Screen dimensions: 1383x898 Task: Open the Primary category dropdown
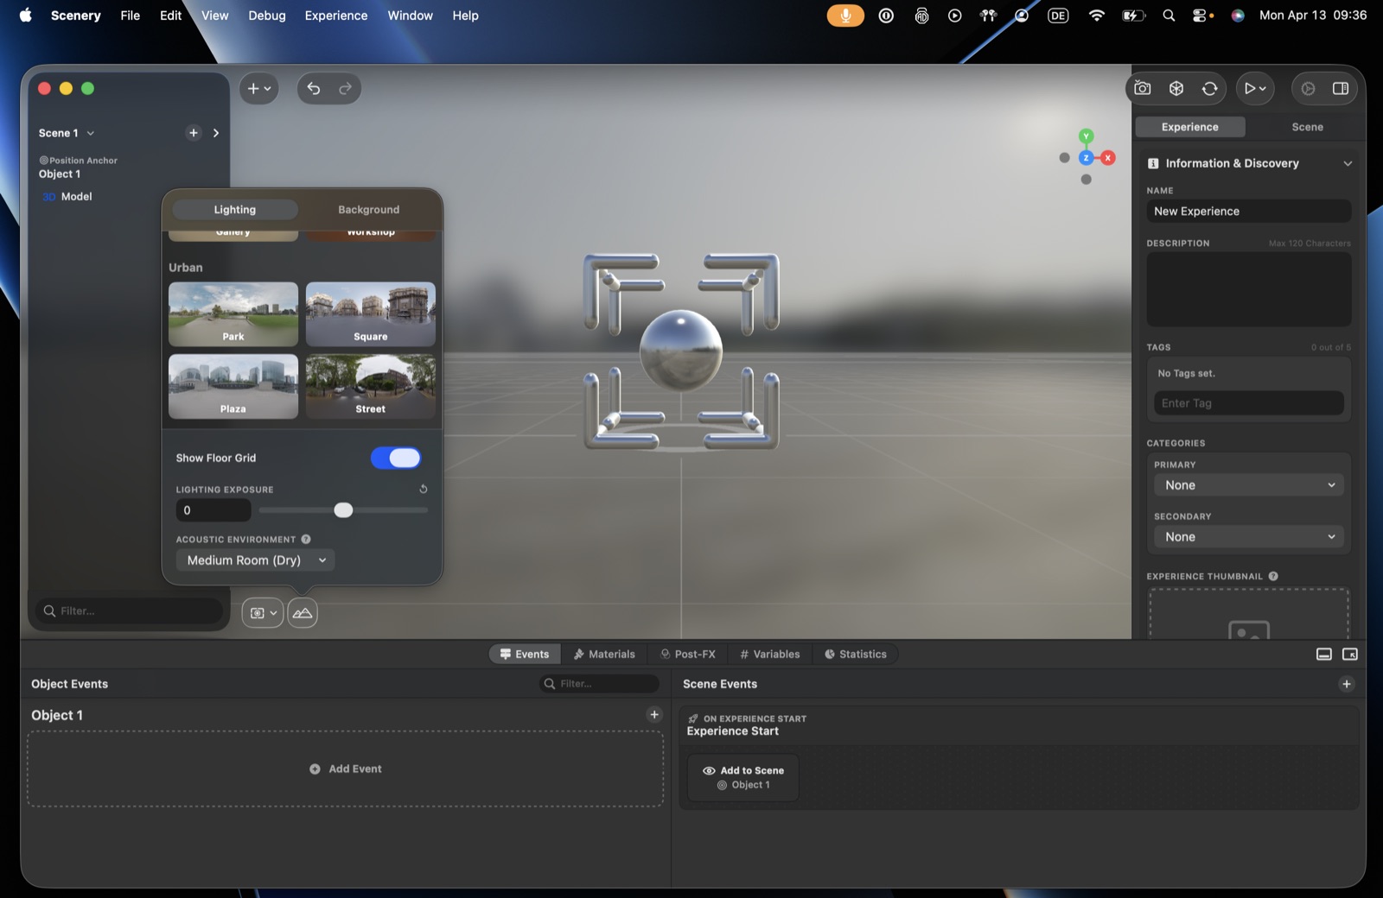[x=1248, y=485]
